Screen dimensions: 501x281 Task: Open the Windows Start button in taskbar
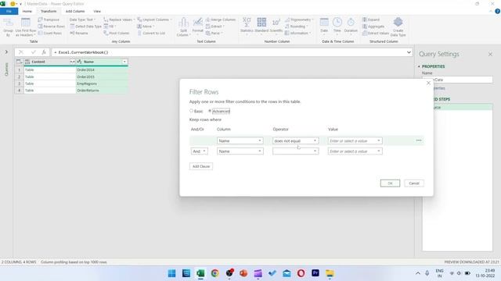click(171, 273)
